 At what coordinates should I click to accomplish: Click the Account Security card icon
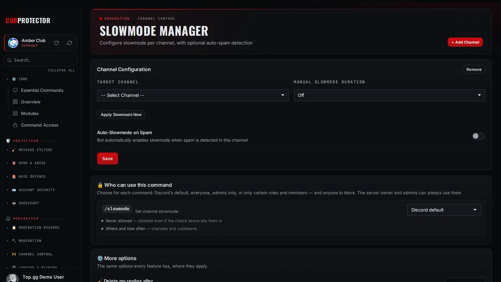click(14, 190)
